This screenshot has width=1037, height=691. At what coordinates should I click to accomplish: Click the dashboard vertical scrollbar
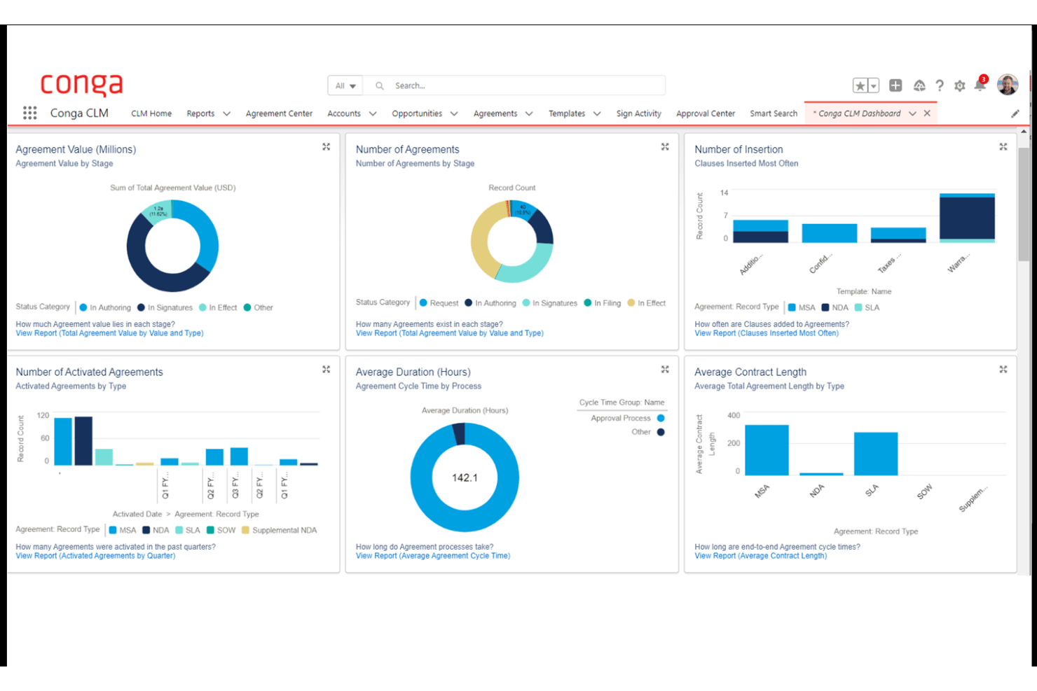point(1024,204)
